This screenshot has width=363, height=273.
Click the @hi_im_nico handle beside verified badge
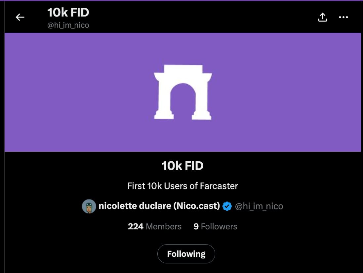coord(259,206)
